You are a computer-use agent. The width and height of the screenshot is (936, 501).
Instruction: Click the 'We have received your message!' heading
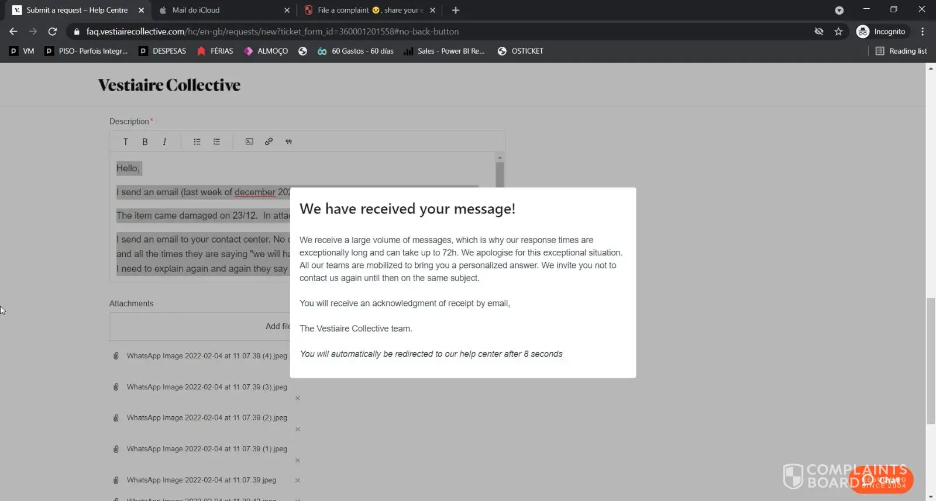point(407,209)
